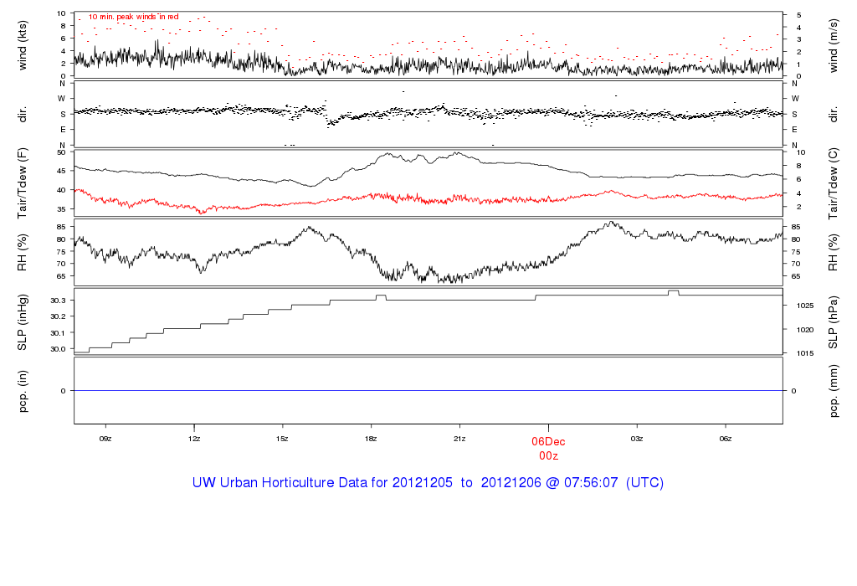Click the '30.3' SLP tick value
The height and width of the screenshot is (586, 857).
58,301
